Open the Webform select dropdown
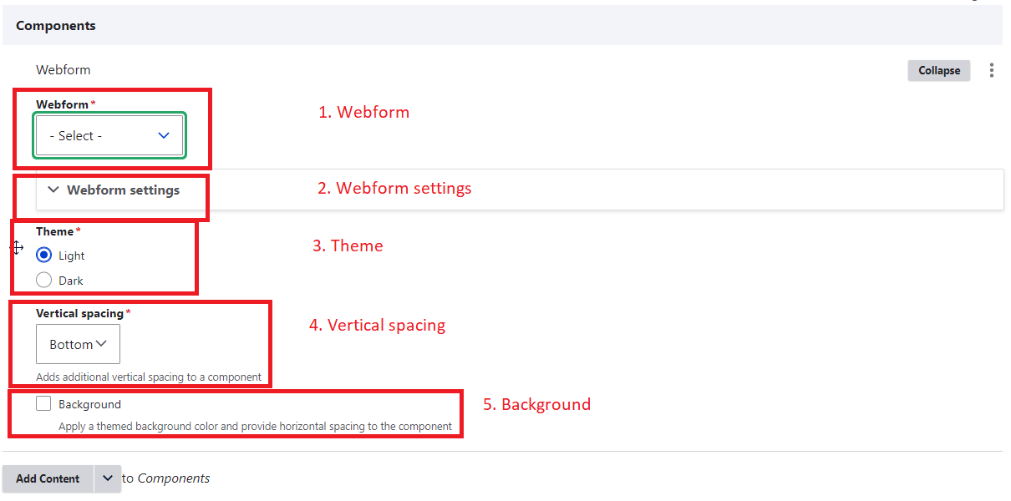Screen dimensions: 1011x501 pyautogui.click(x=109, y=135)
